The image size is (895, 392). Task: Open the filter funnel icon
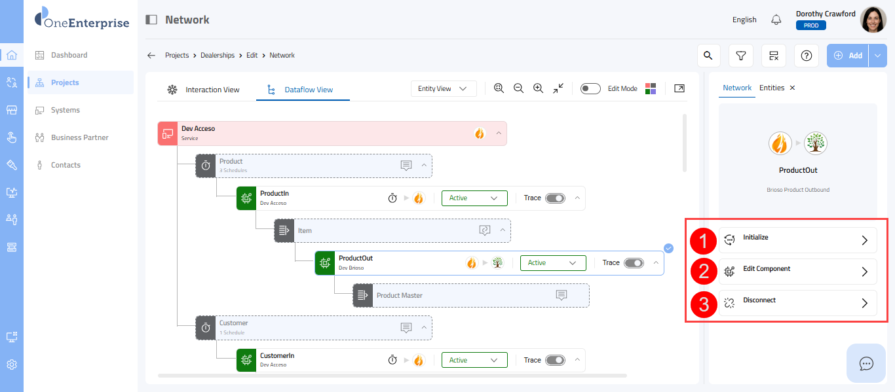click(x=741, y=56)
